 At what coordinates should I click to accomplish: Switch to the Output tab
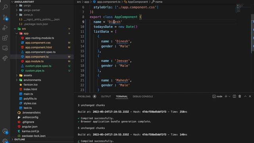click(106, 97)
